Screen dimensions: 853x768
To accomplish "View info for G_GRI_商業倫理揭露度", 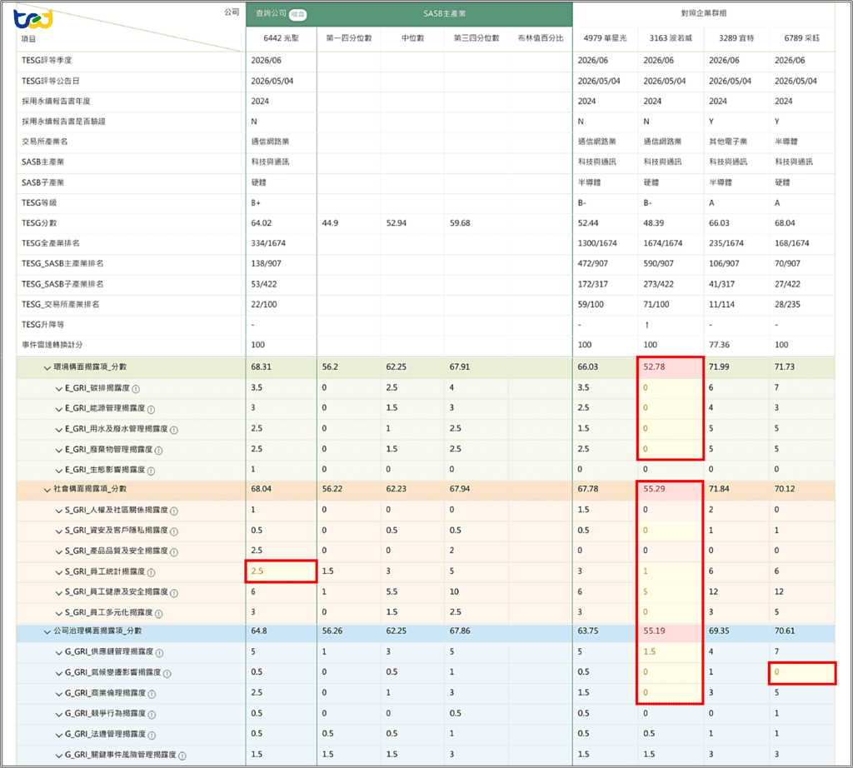I will pos(152,694).
